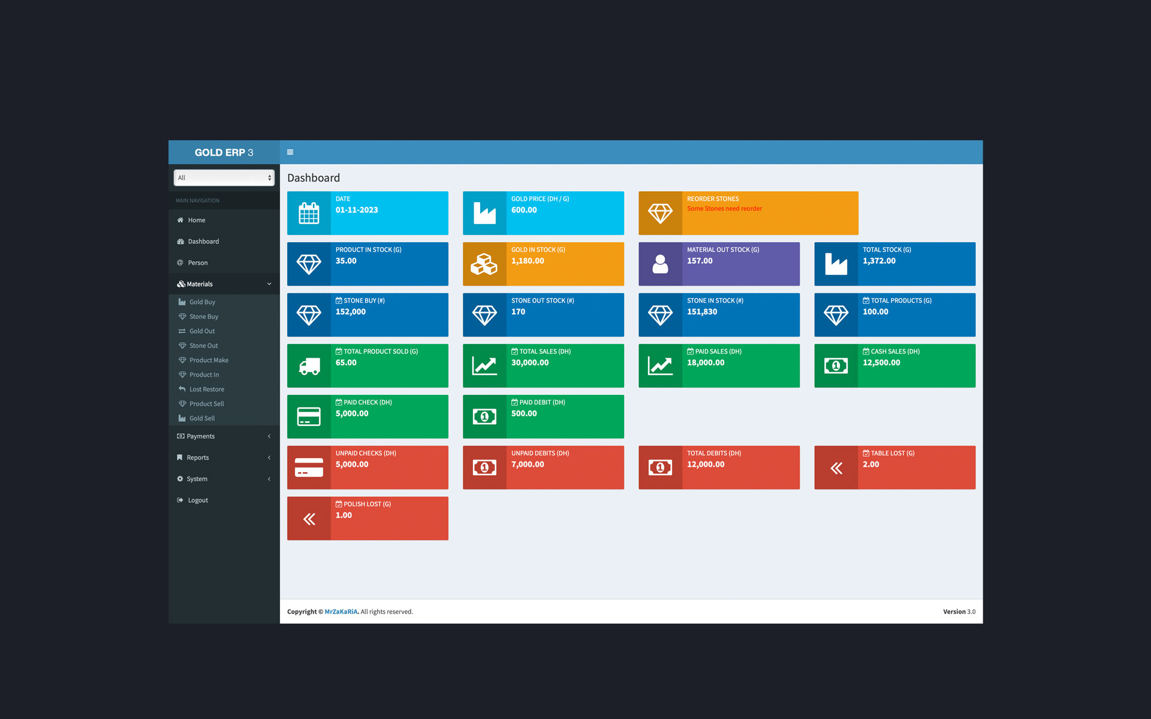1151x719 pixels.
Task: Open the All filter dropdown
Action: [x=224, y=177]
